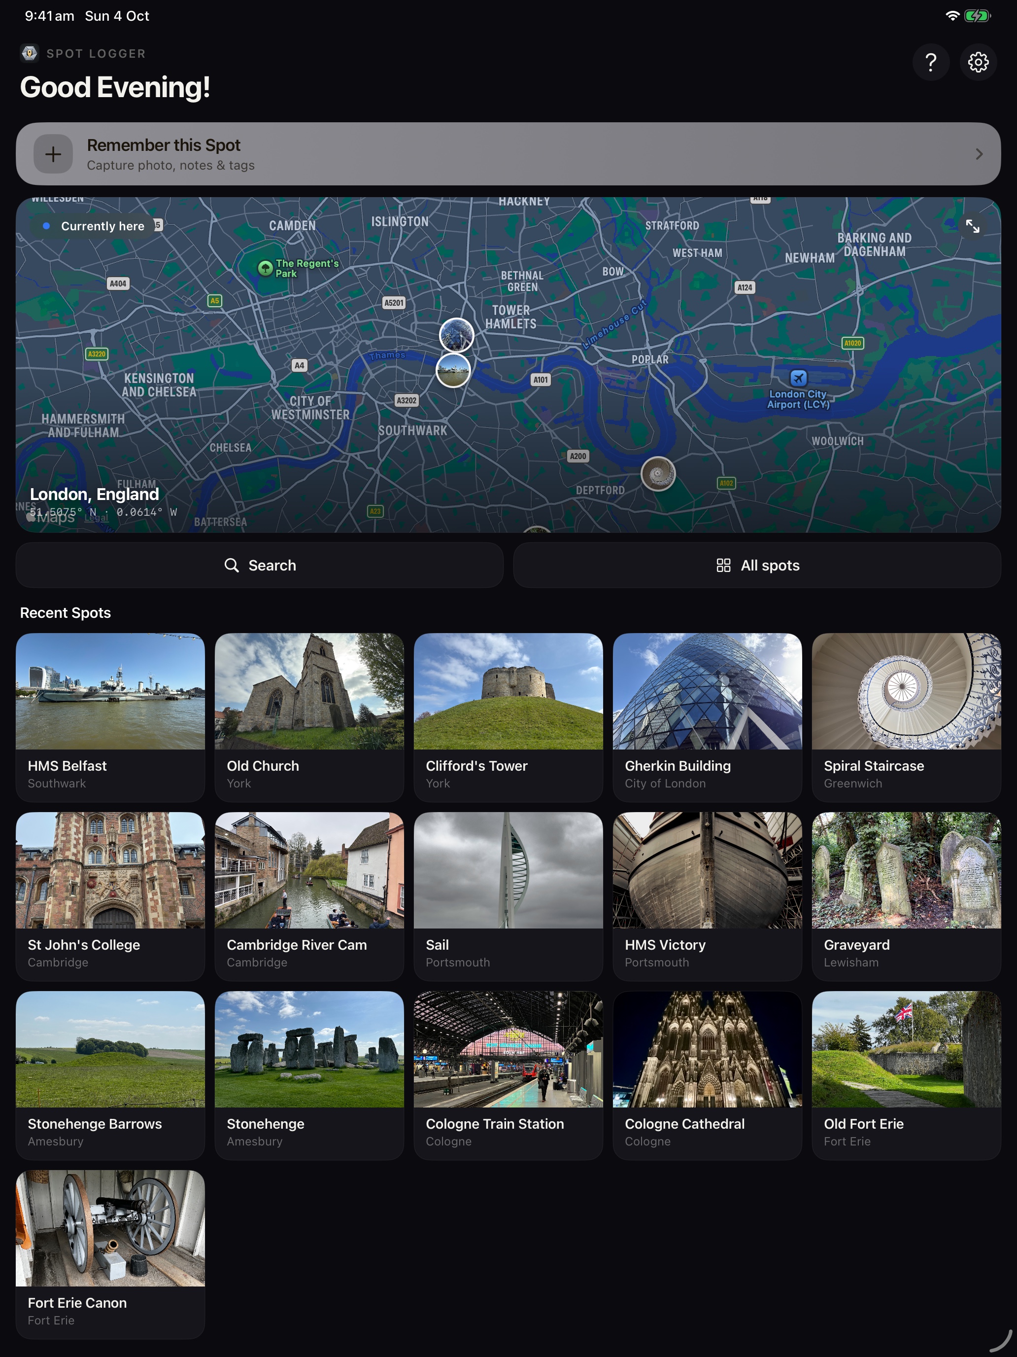Open HMS Victory spot card
Viewport: 1017px width, 1357px height.
708,896
